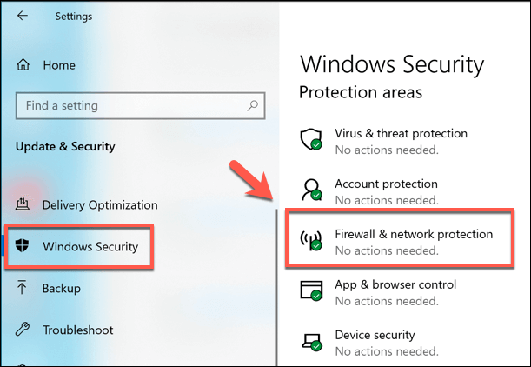Click the Account protection person icon
The image size is (531, 367).
tap(311, 190)
